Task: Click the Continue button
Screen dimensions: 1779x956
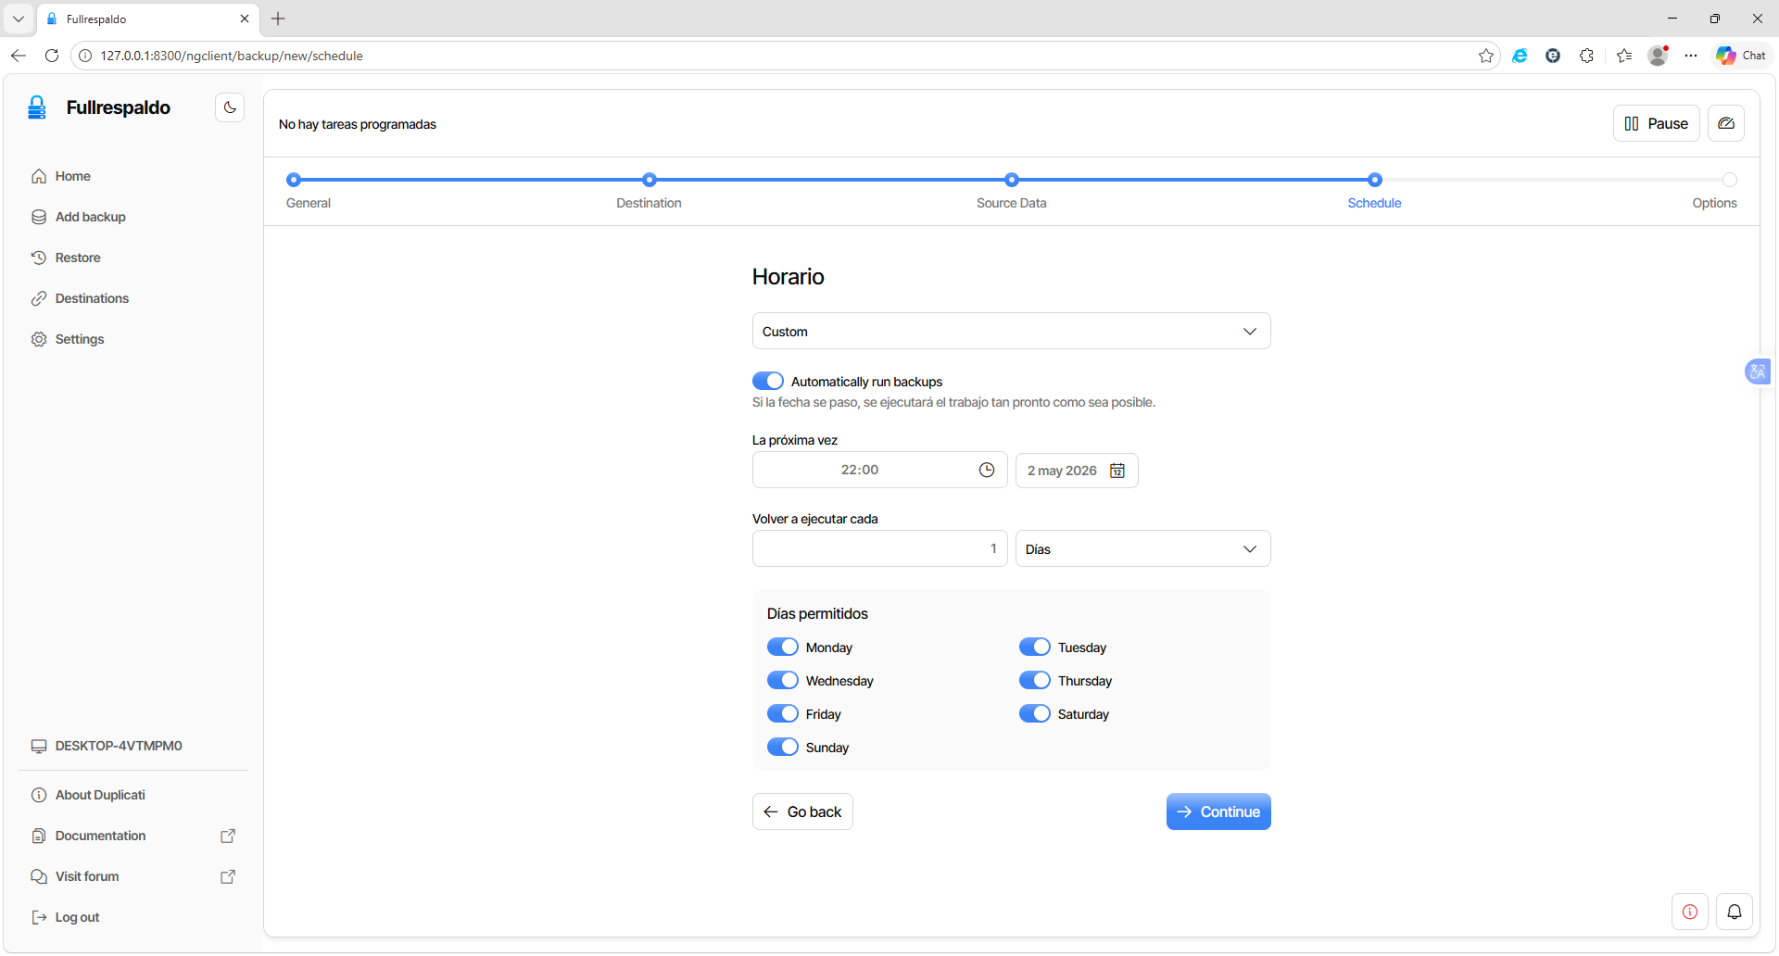Action: pos(1218,811)
